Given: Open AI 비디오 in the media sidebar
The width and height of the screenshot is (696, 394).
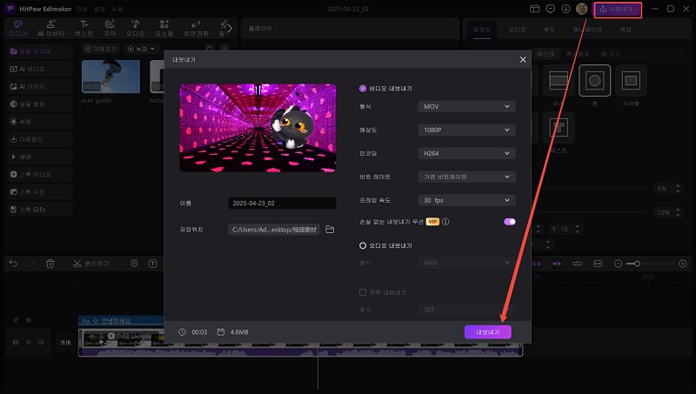Looking at the screenshot, I should click(x=40, y=69).
